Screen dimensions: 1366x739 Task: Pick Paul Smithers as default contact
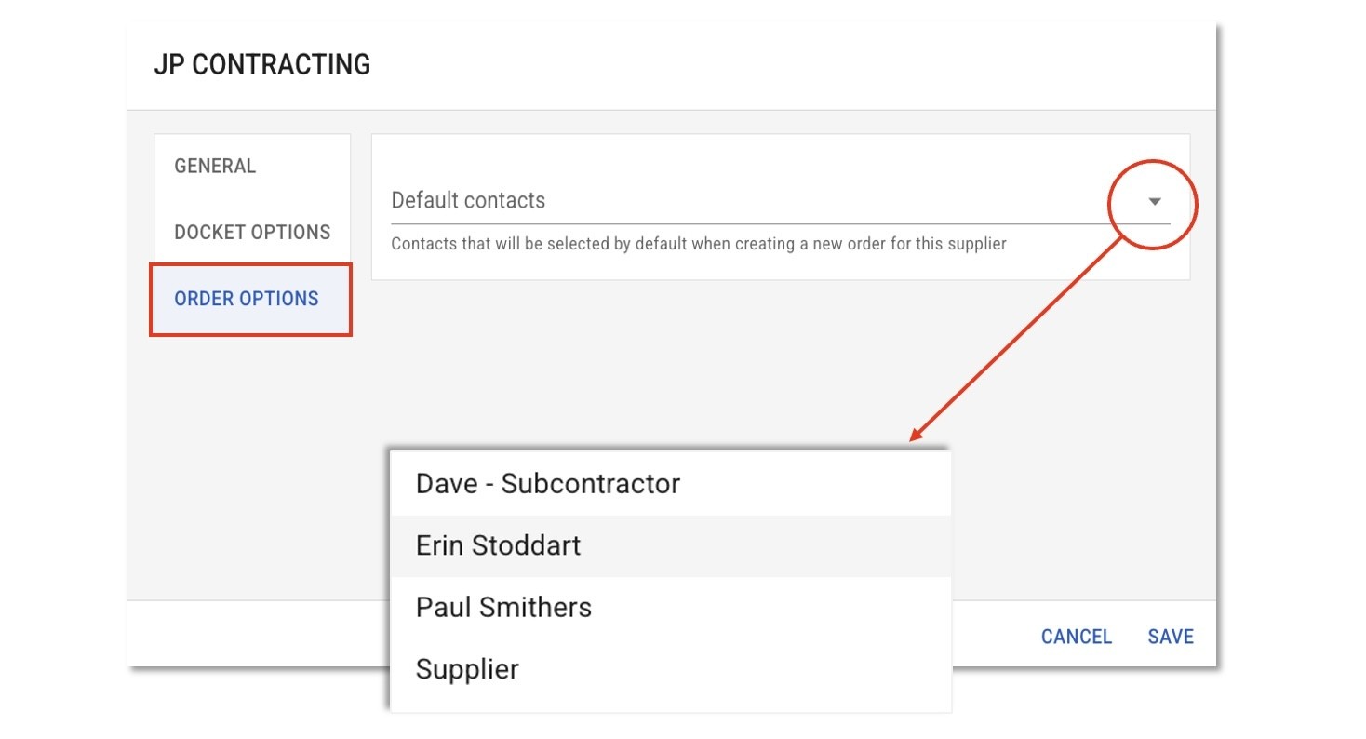coord(503,608)
